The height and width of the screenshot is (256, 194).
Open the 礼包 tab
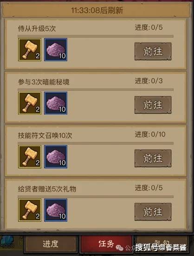[x=162, y=244]
